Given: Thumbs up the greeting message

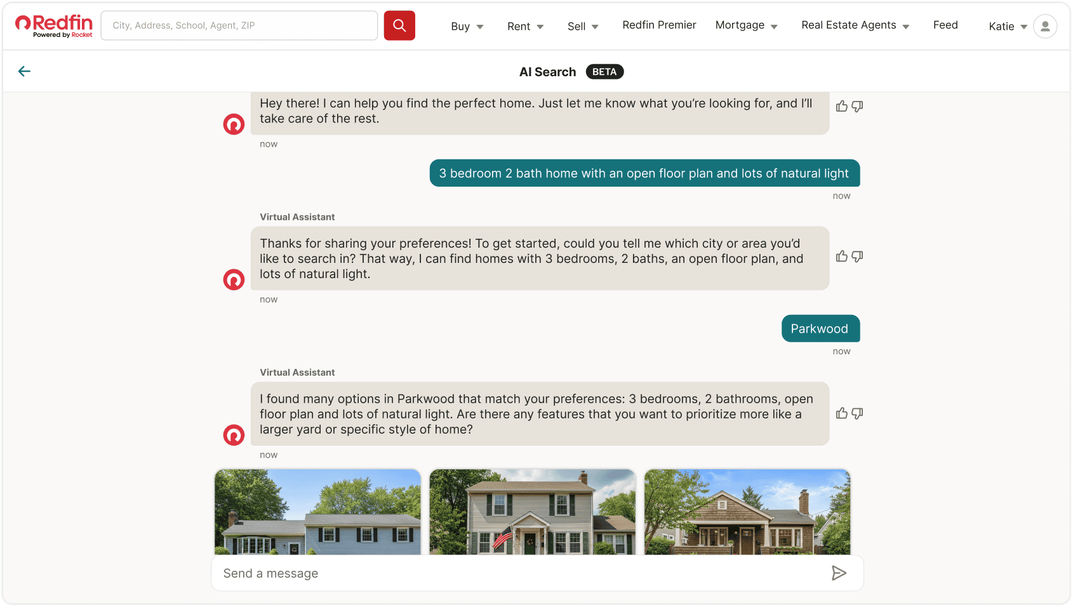Looking at the screenshot, I should (842, 106).
